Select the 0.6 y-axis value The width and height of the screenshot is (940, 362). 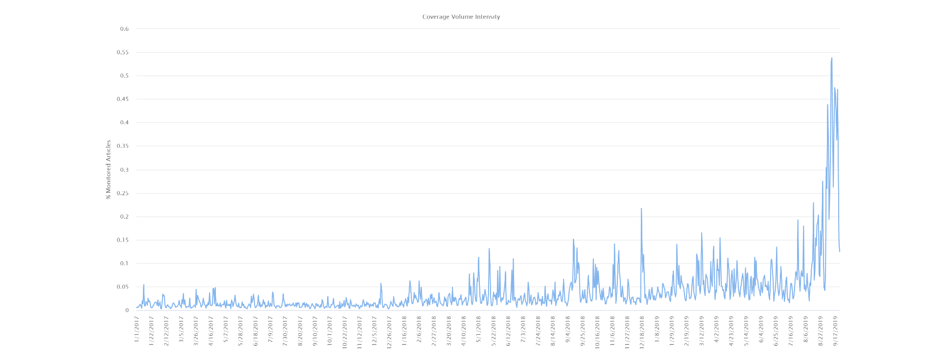coord(124,29)
